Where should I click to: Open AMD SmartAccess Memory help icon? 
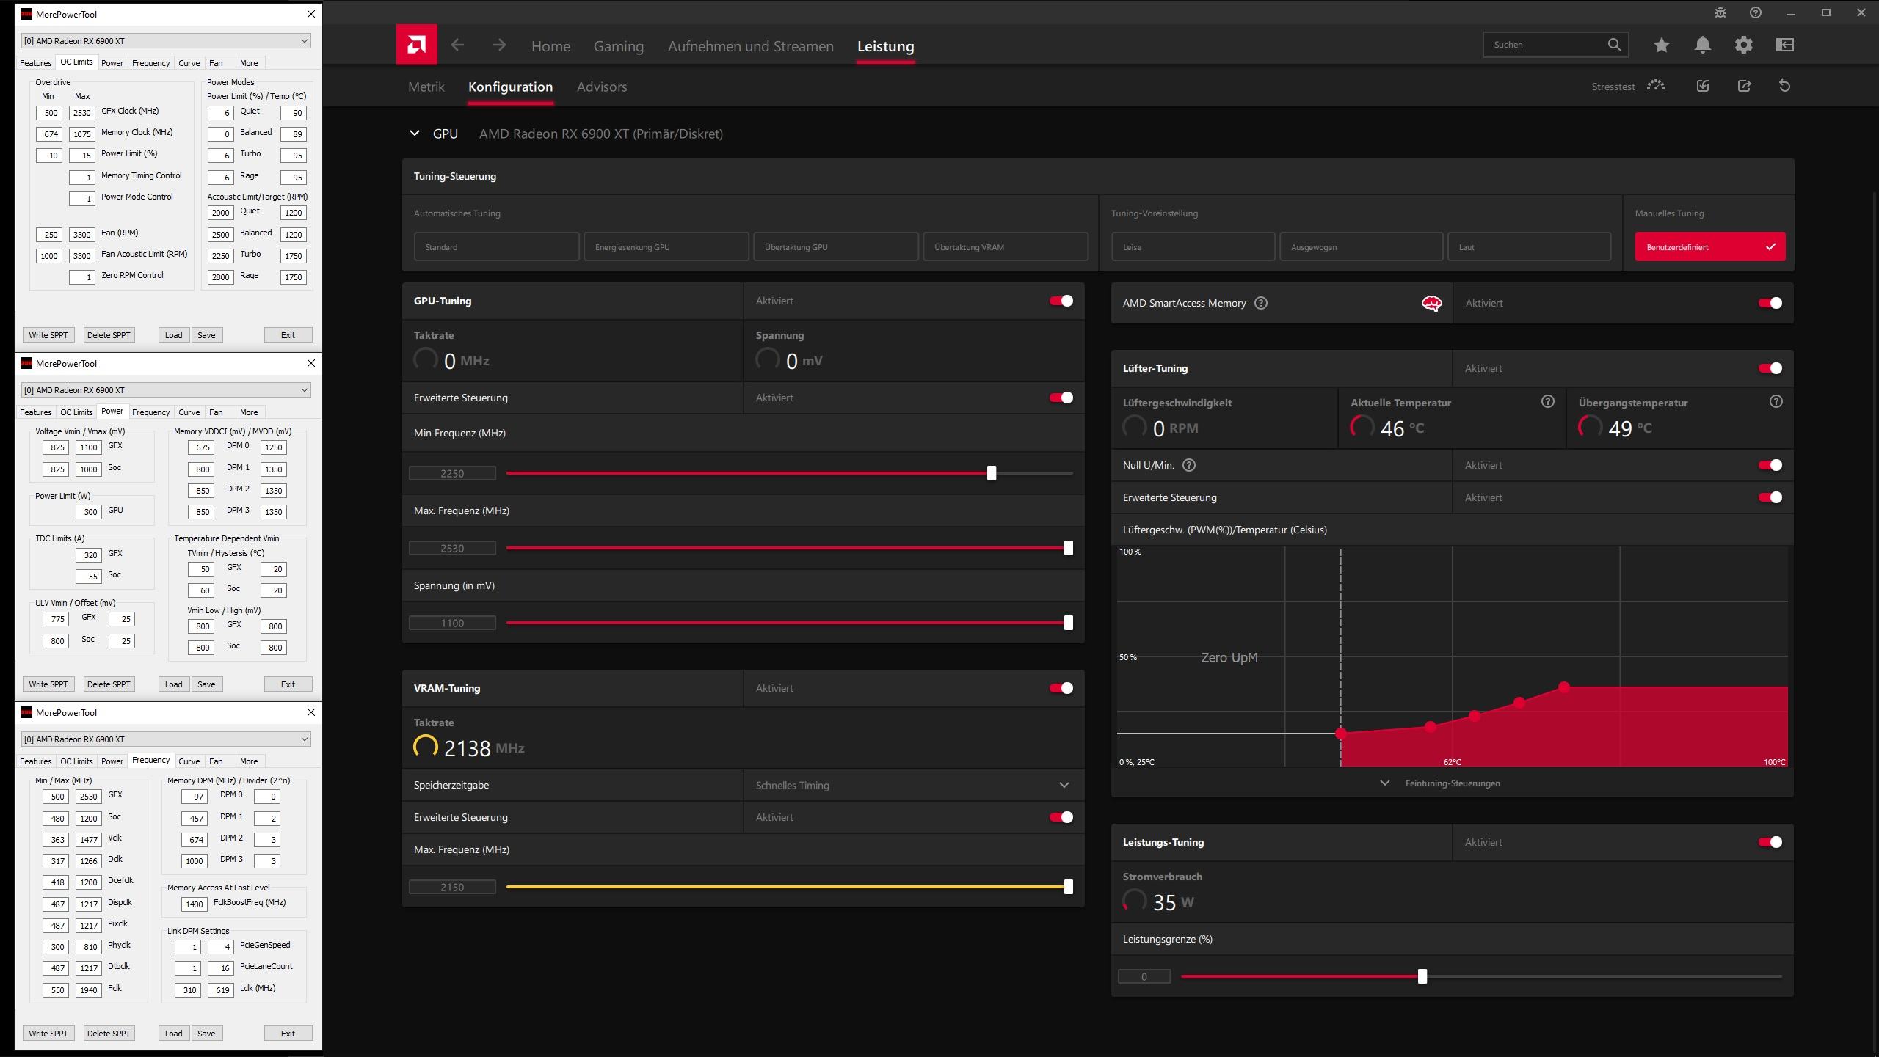1261,303
